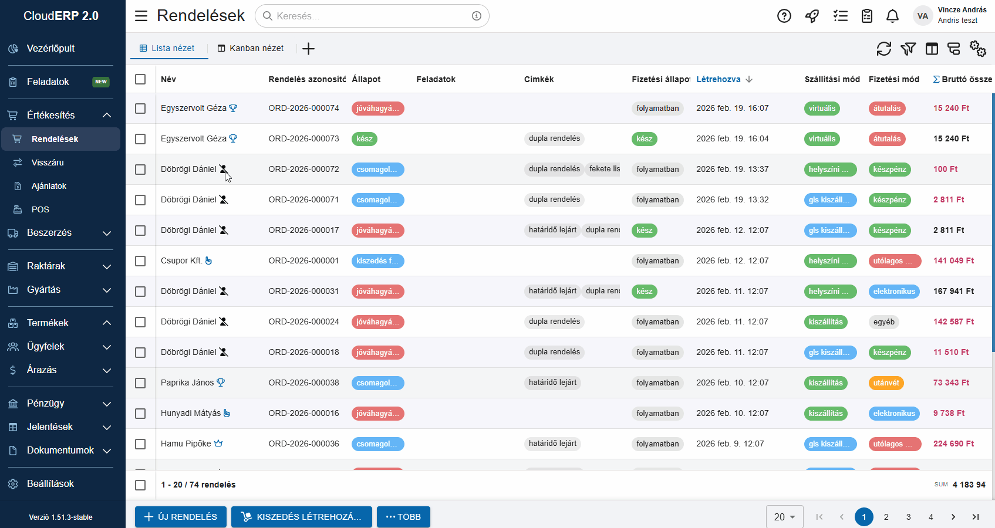995x528 pixels.
Task: Tick the select-all checkbox in header
Action: pos(140,79)
